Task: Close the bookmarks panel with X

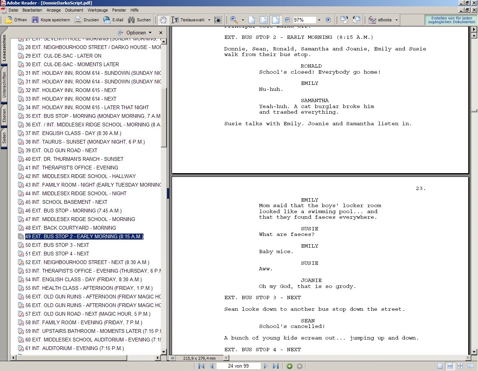Action: [x=161, y=33]
